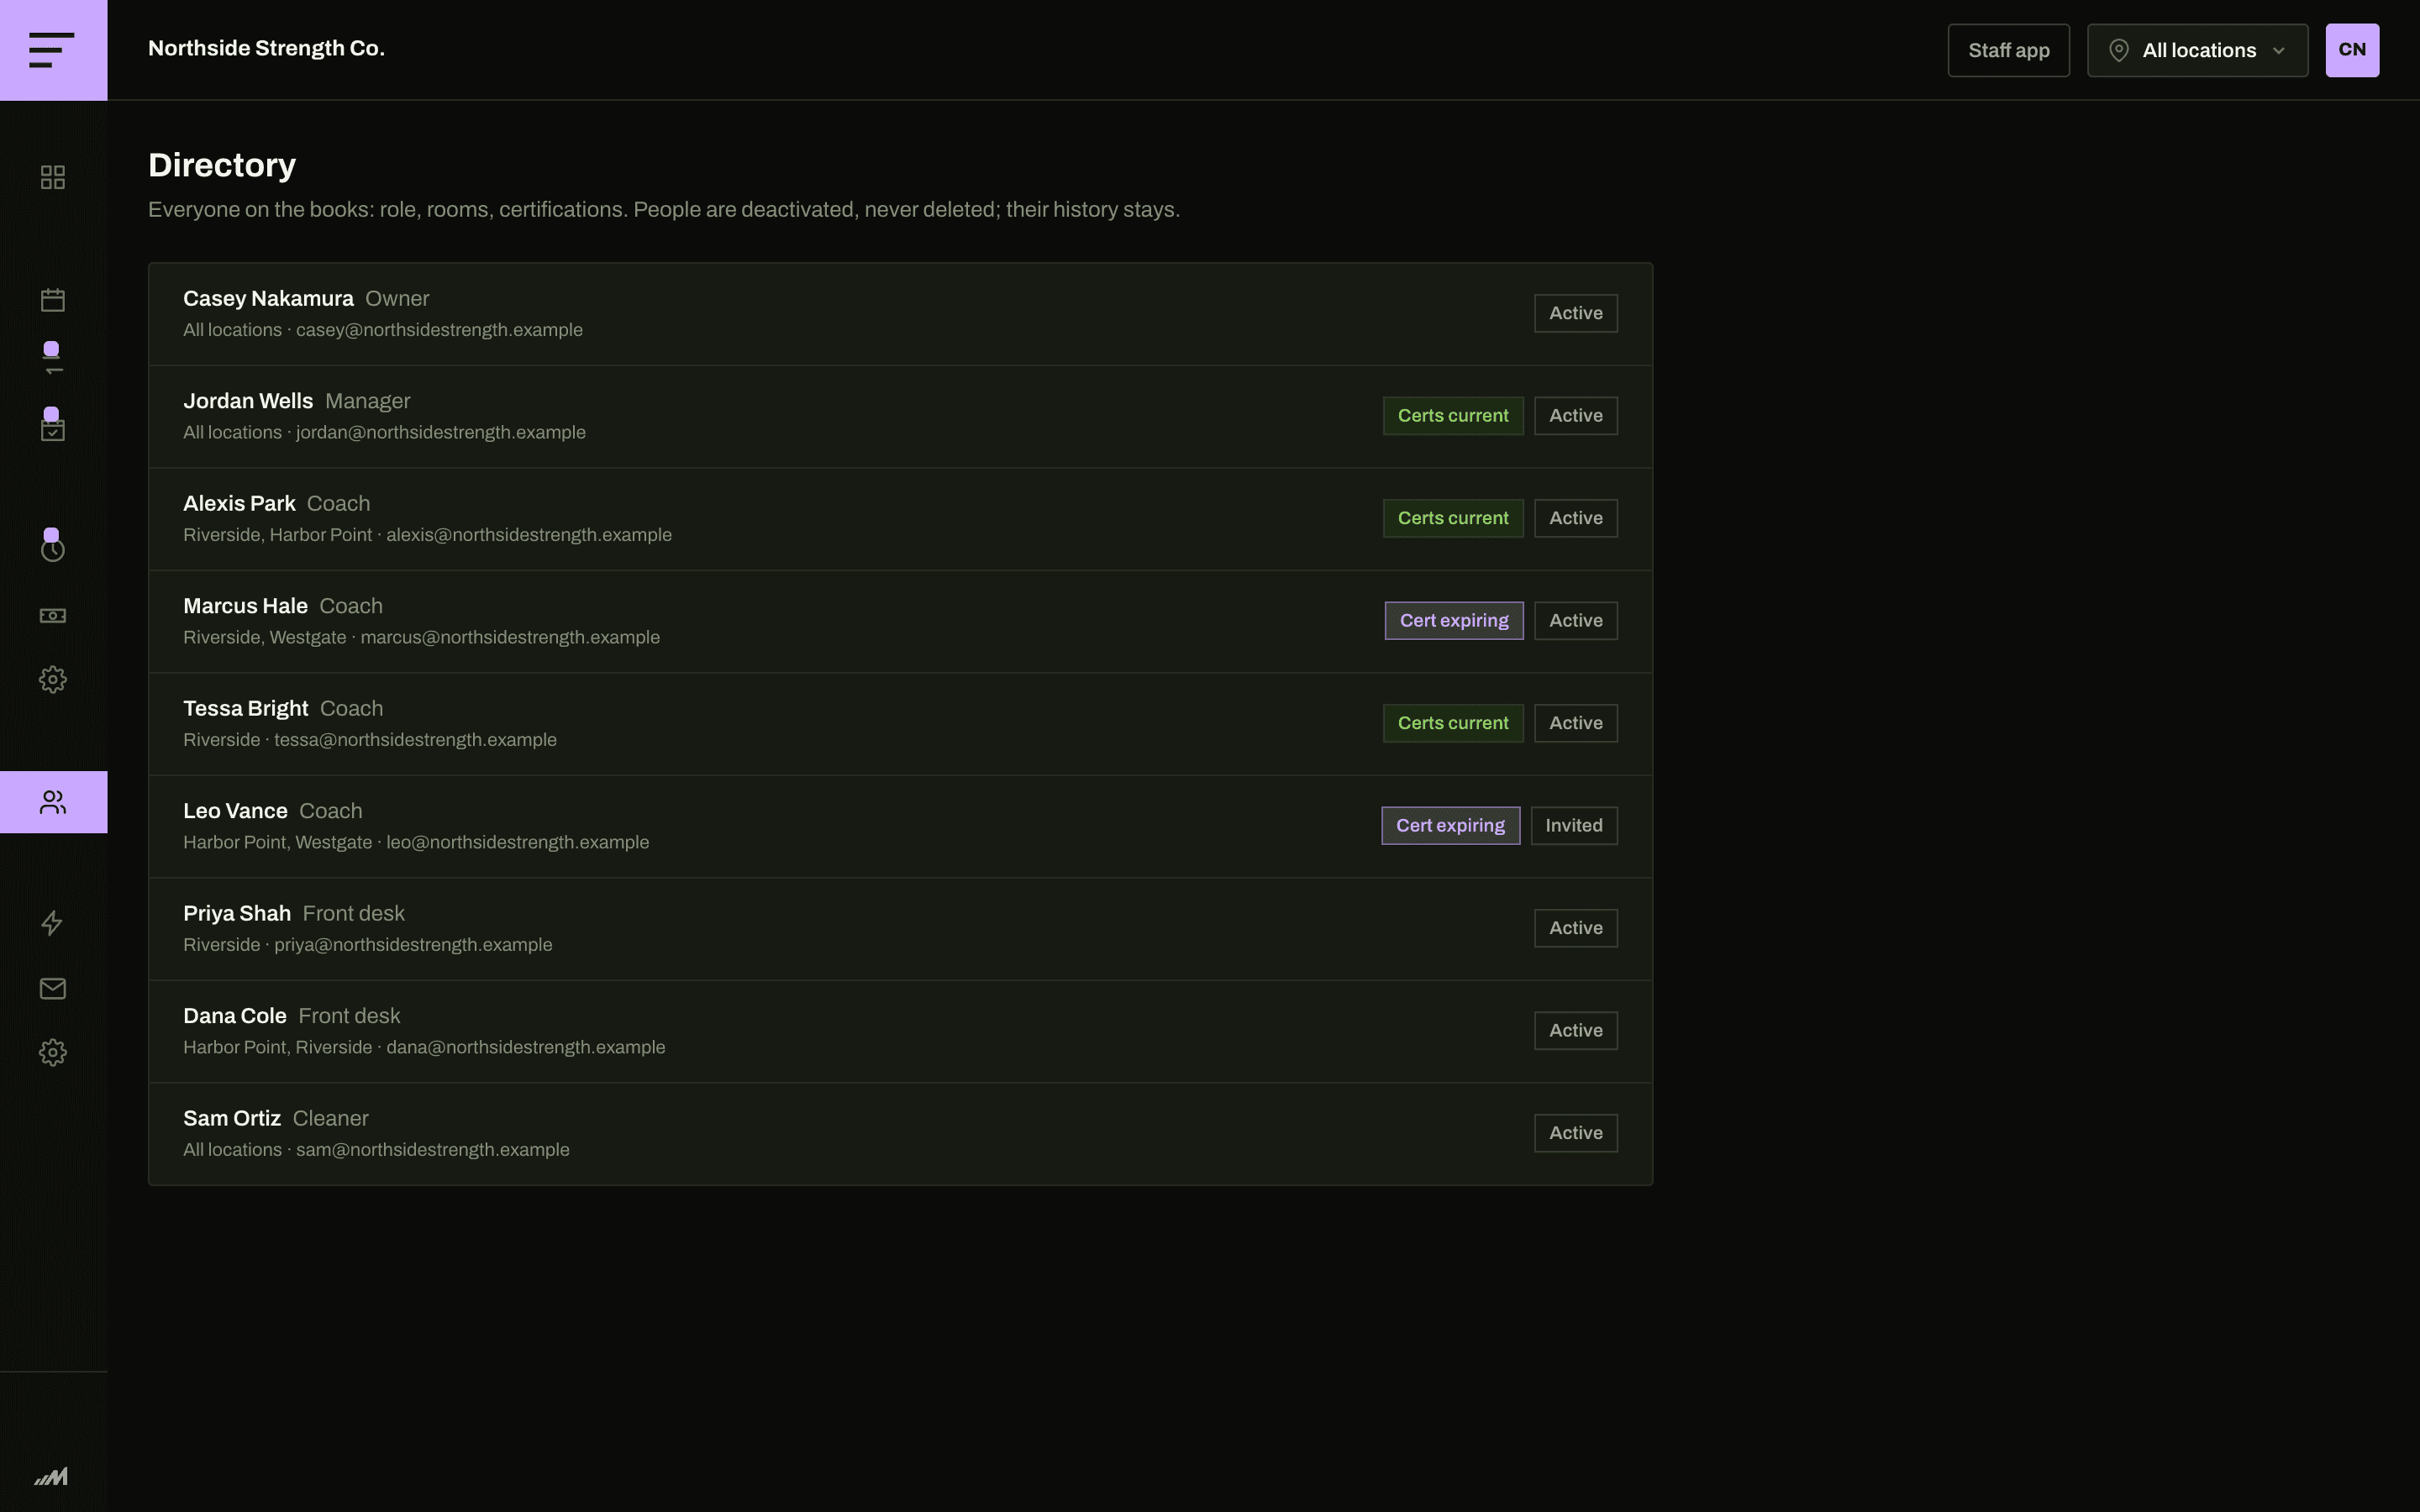Click Priya Shah's Active status badge
This screenshot has width=2420, height=1512.
click(1576, 928)
